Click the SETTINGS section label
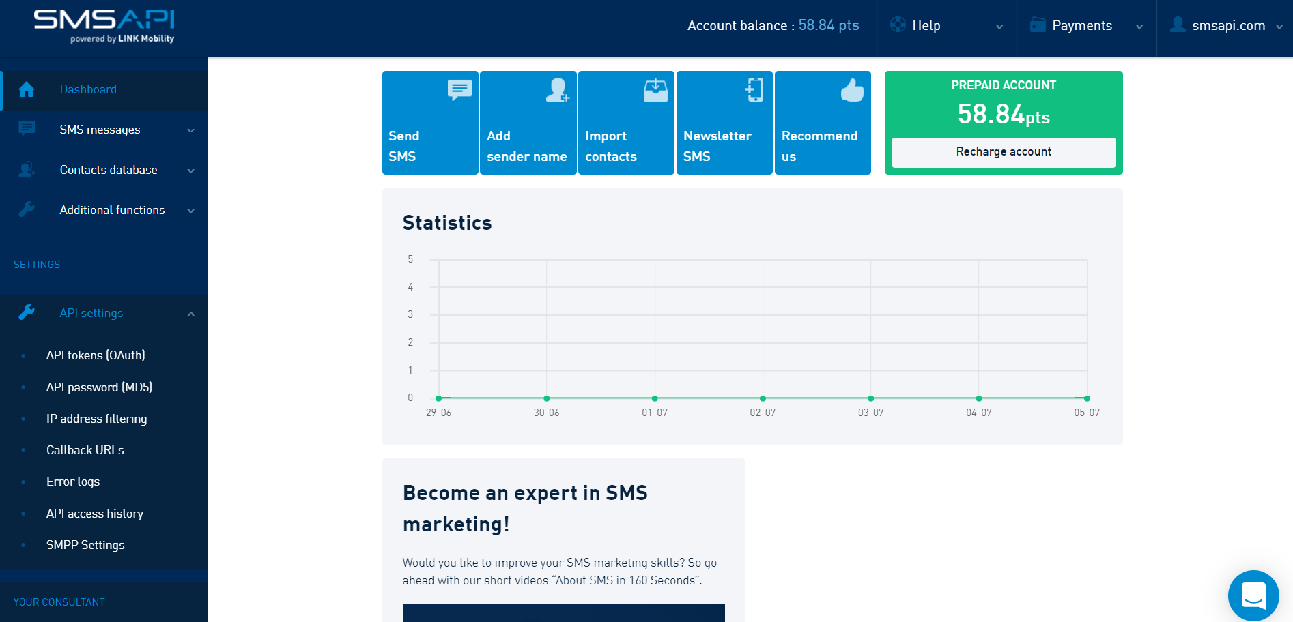Image resolution: width=1293 pixels, height=622 pixels. 37,265
